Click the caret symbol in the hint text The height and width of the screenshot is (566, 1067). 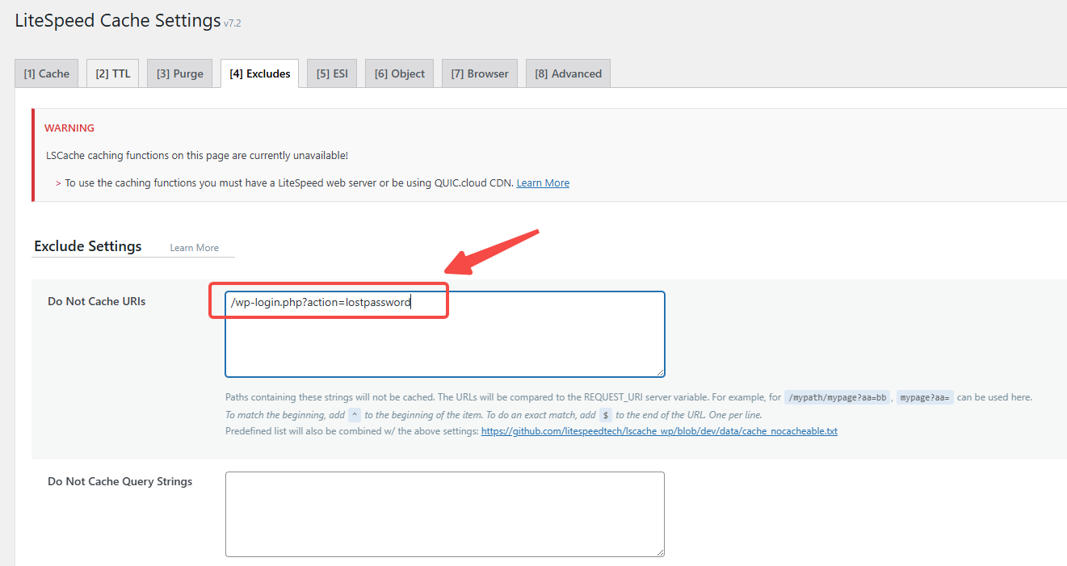point(354,413)
